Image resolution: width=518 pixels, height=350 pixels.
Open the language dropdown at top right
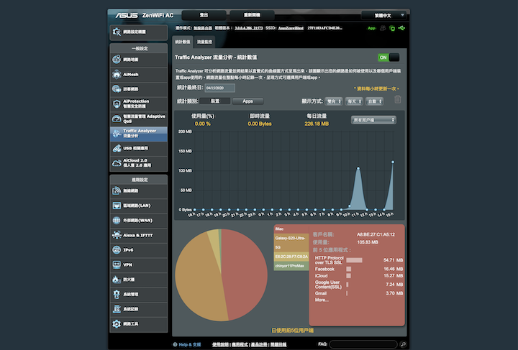[x=383, y=16]
